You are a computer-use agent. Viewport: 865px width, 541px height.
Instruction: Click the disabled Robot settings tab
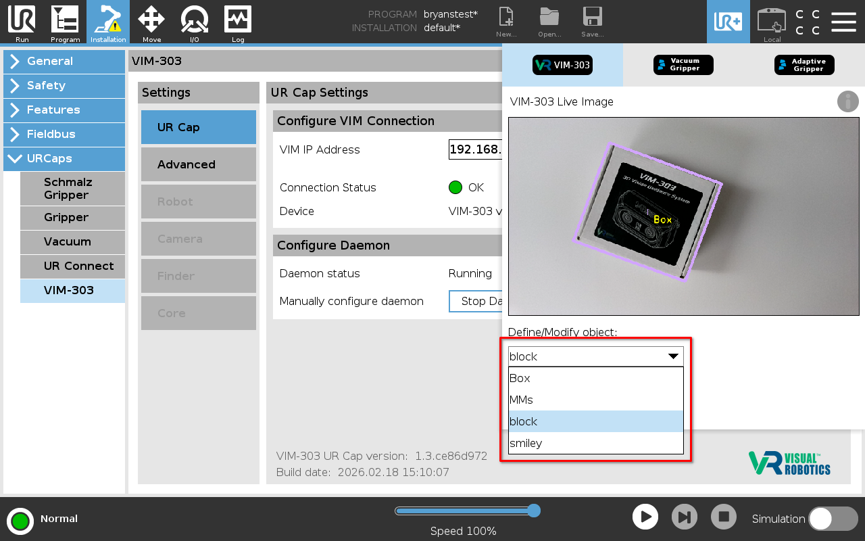coord(199,202)
